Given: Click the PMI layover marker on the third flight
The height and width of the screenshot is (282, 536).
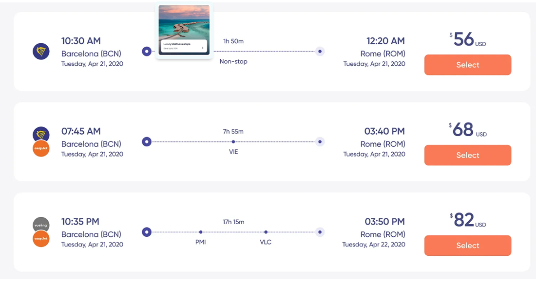Looking at the screenshot, I should tap(201, 232).
